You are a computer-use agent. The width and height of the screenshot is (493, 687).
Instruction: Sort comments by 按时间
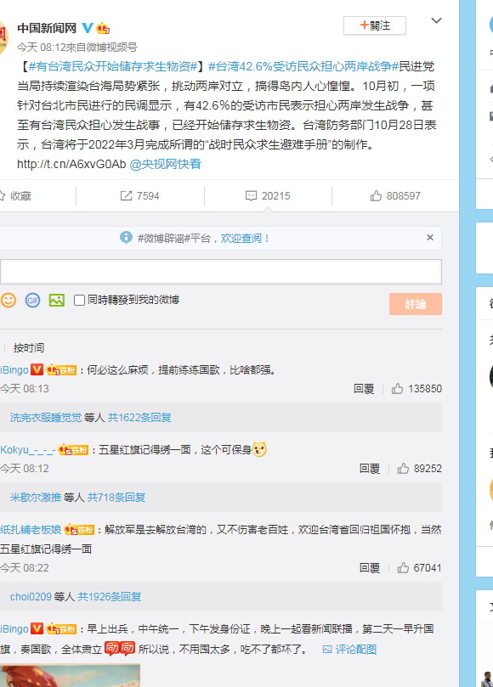pyautogui.click(x=29, y=348)
